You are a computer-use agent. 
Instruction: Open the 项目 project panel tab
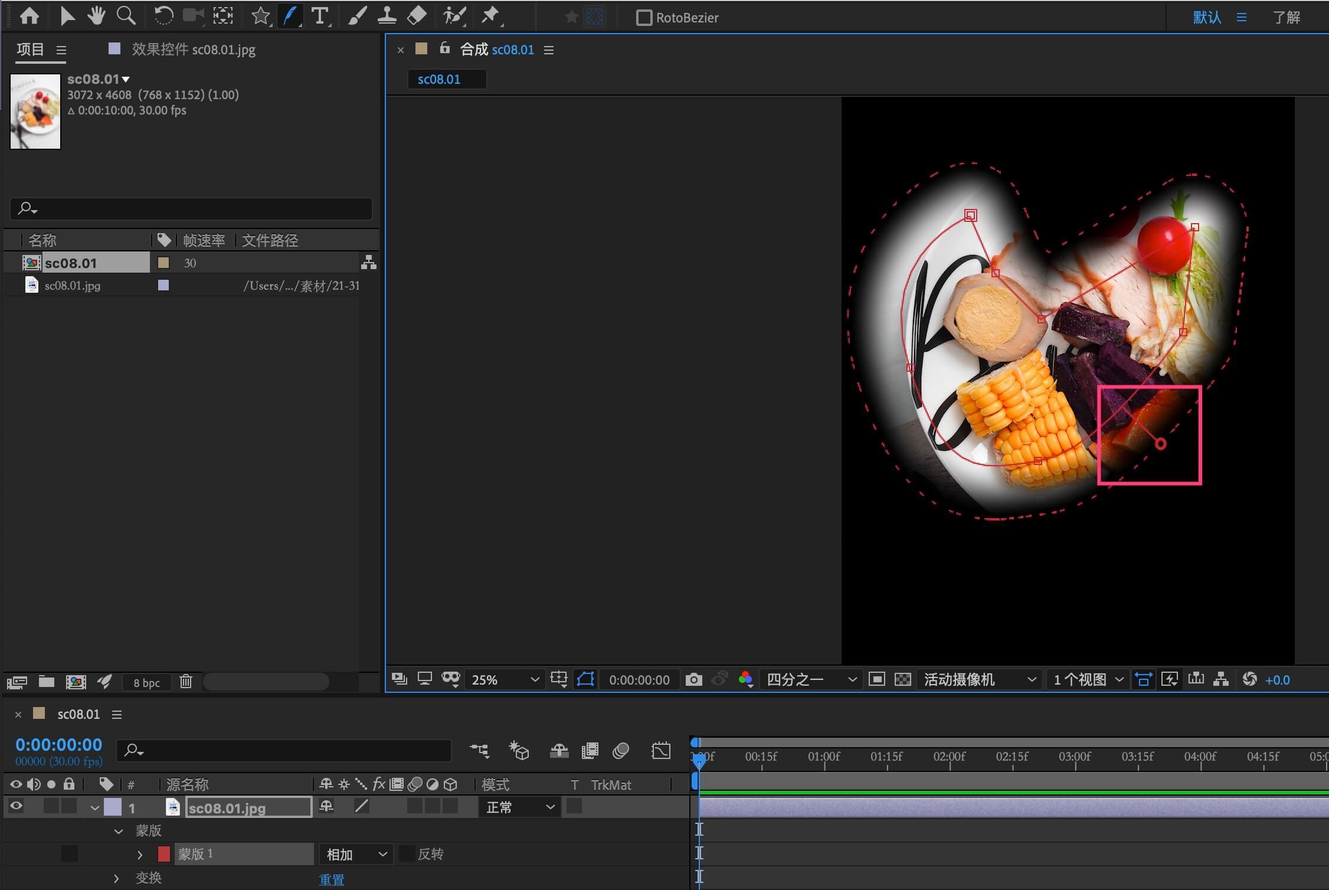point(31,50)
